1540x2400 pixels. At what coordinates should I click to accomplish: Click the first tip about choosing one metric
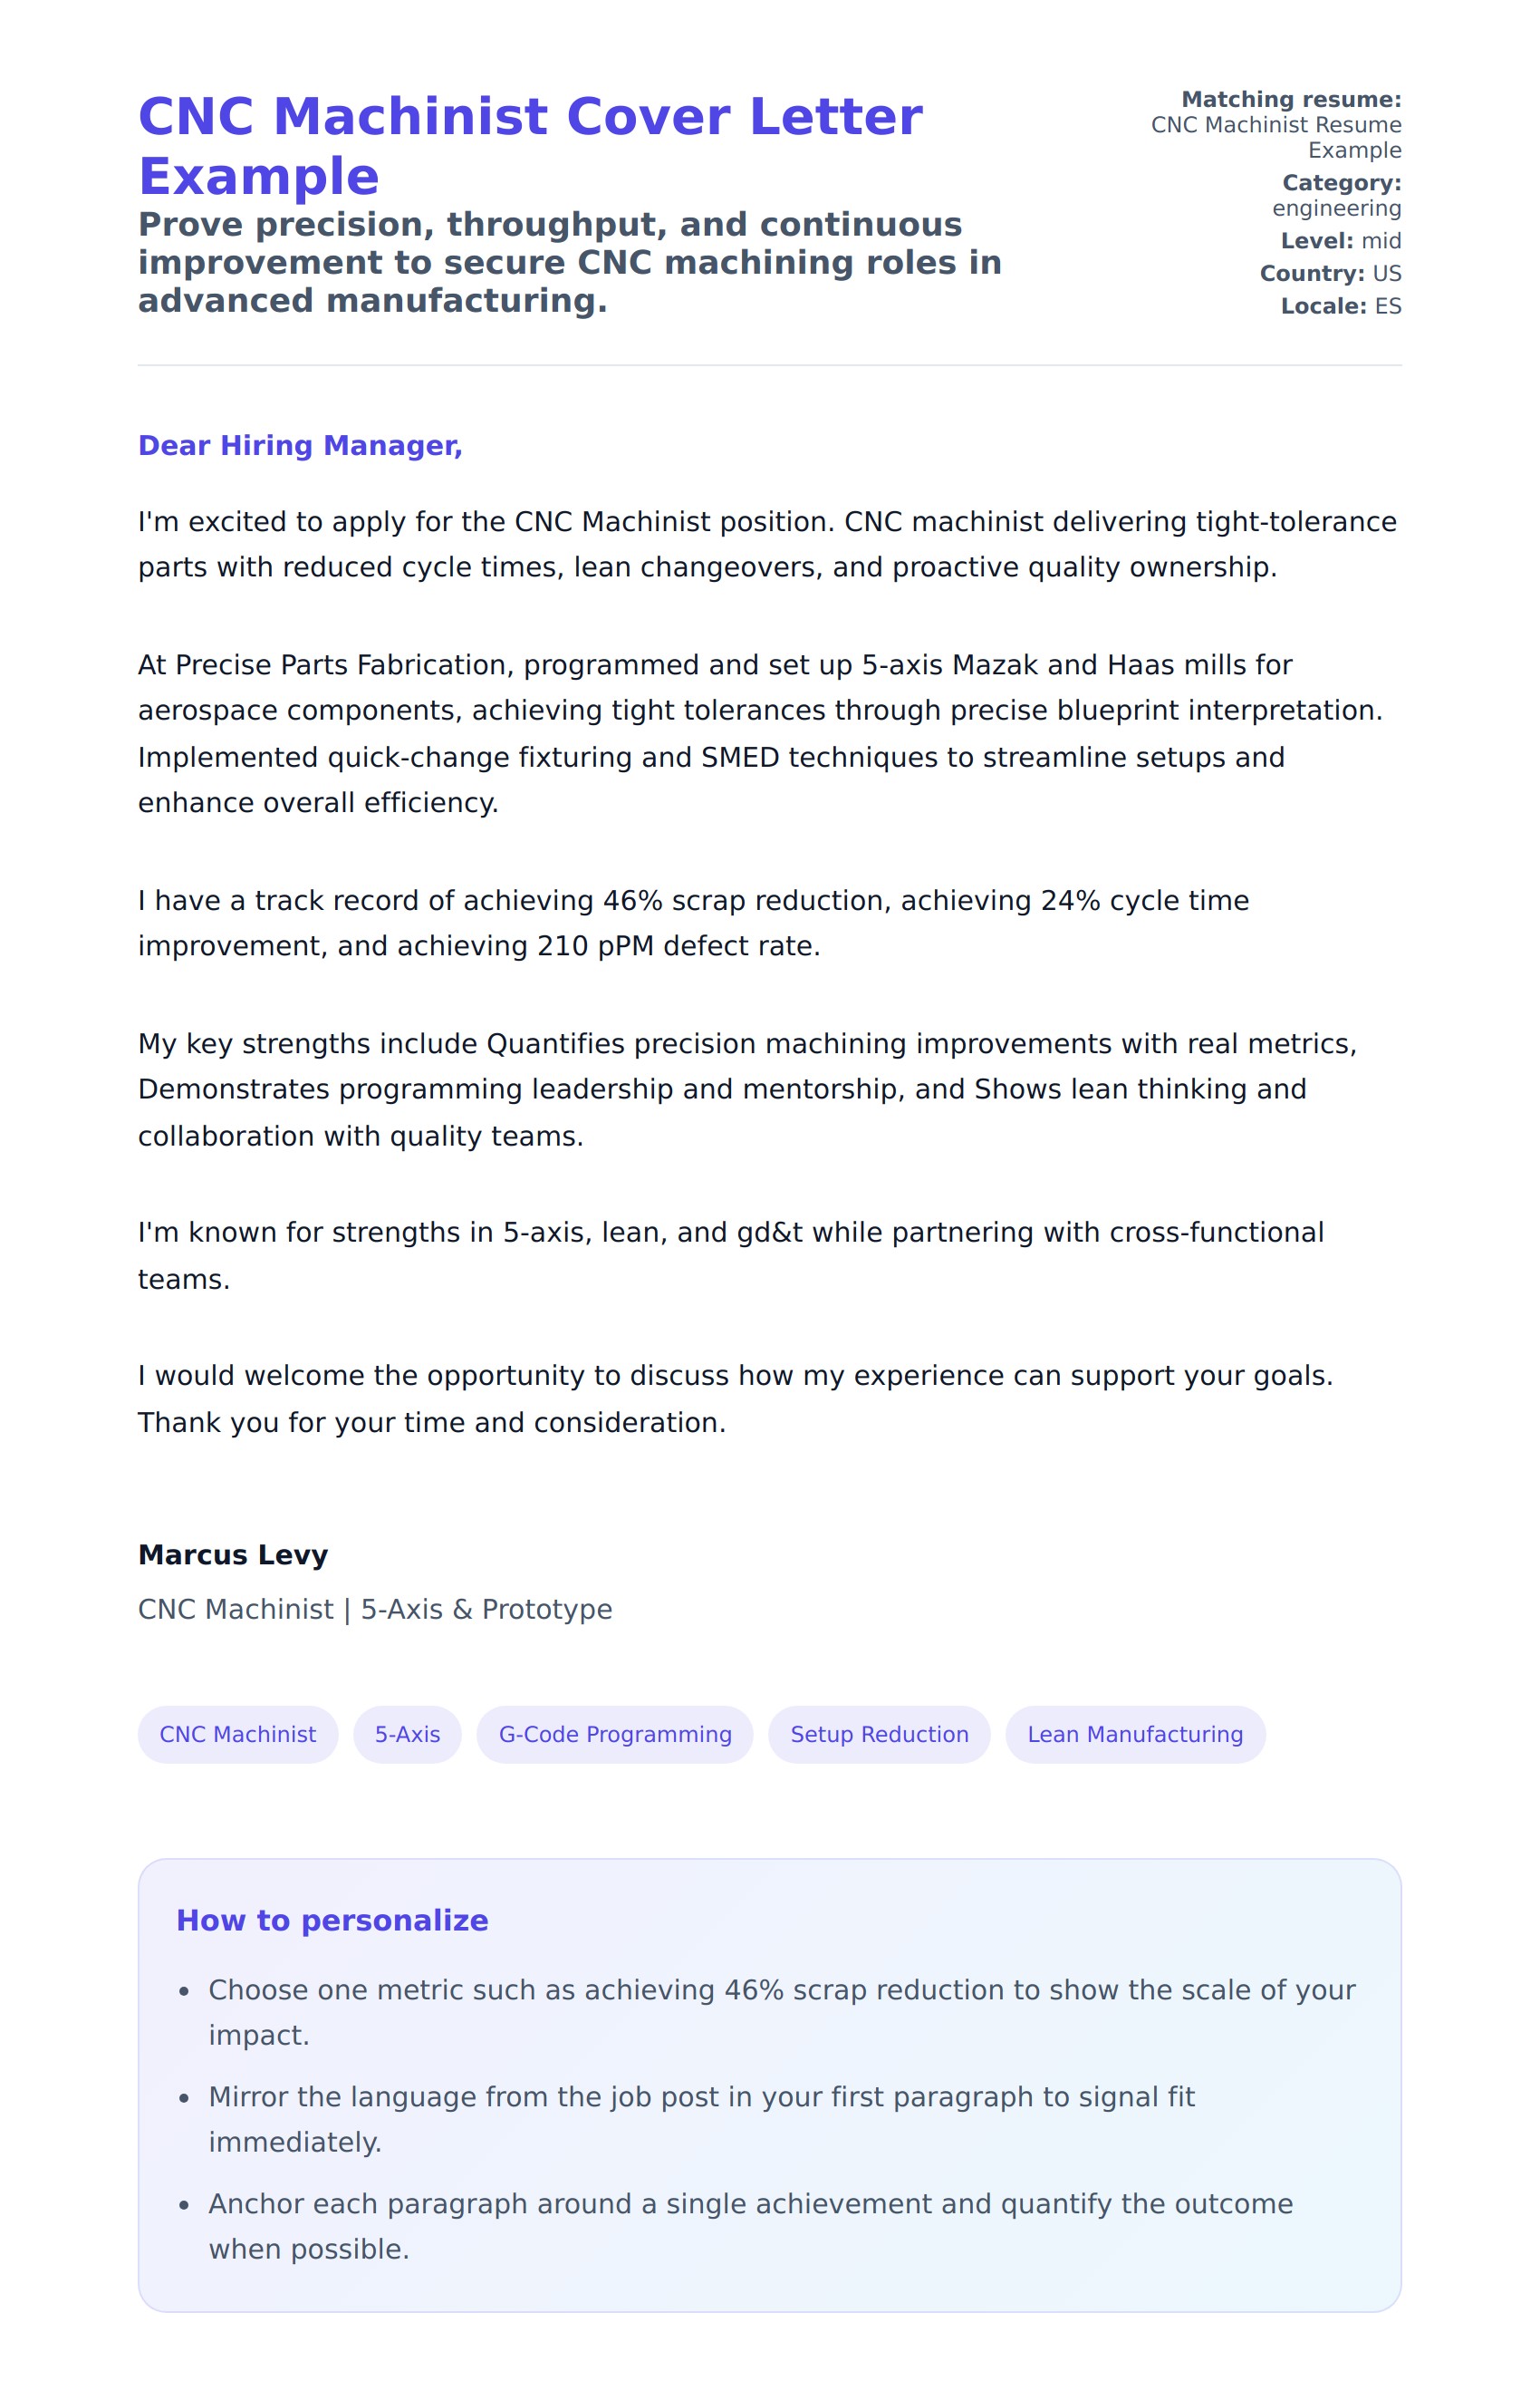point(781,2011)
